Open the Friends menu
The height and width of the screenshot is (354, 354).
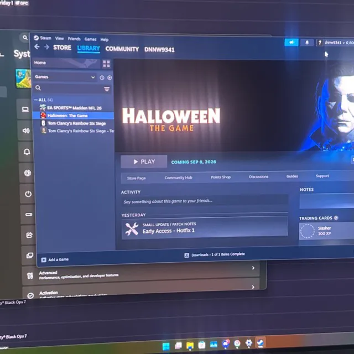point(74,39)
